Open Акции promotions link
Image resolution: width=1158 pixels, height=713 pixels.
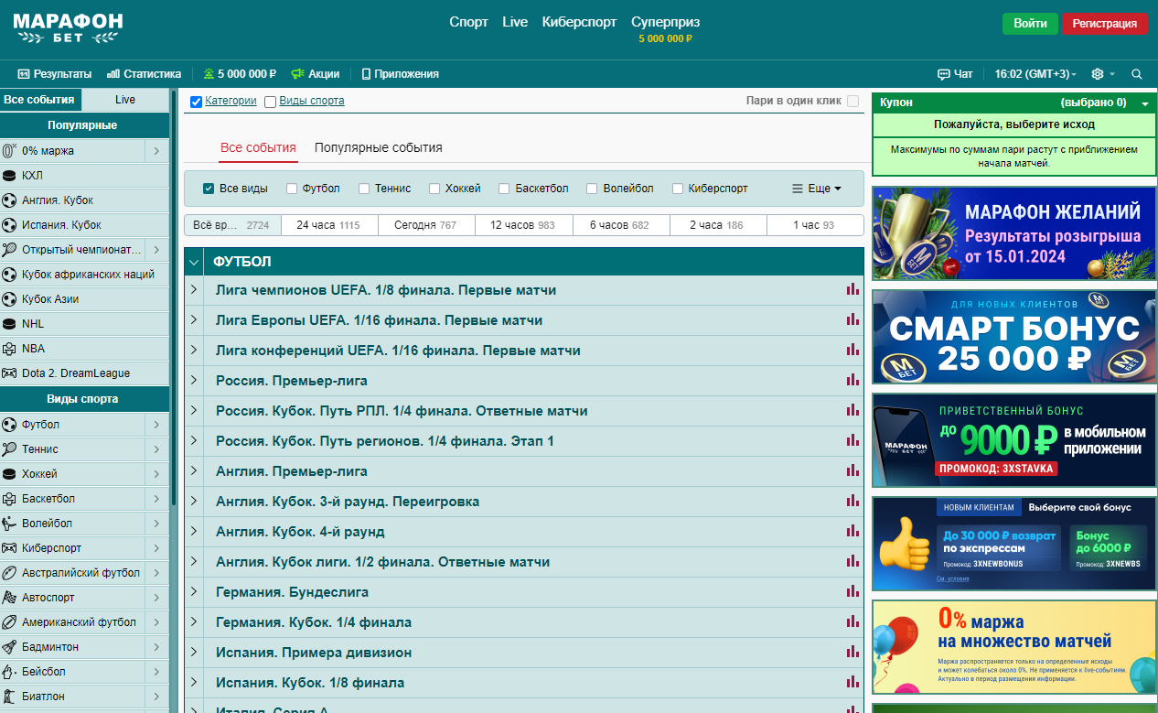coord(315,74)
